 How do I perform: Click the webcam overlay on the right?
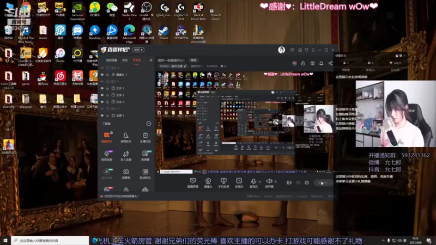click(396, 114)
